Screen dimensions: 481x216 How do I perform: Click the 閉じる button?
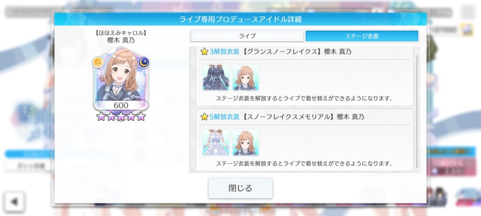pyautogui.click(x=240, y=188)
